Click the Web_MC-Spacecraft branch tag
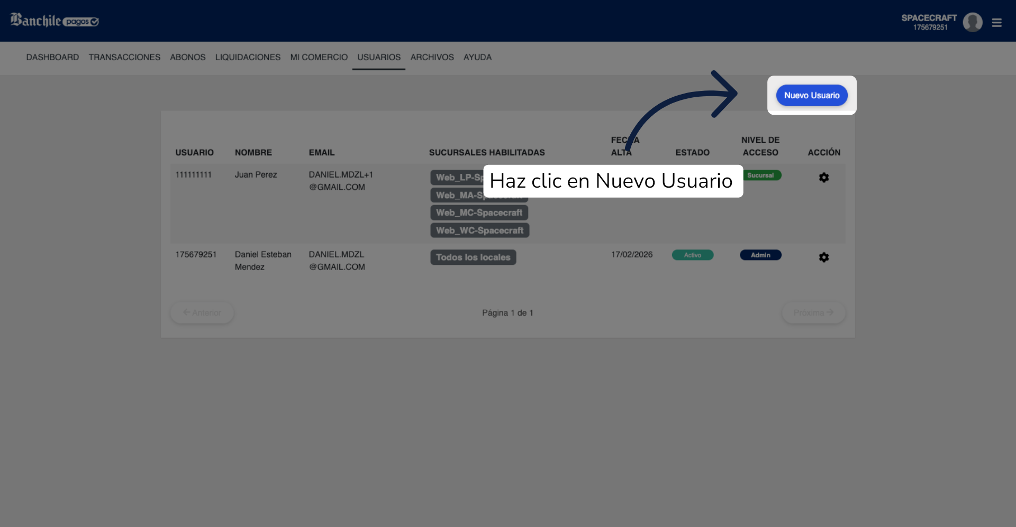The image size is (1016, 527). click(x=479, y=212)
